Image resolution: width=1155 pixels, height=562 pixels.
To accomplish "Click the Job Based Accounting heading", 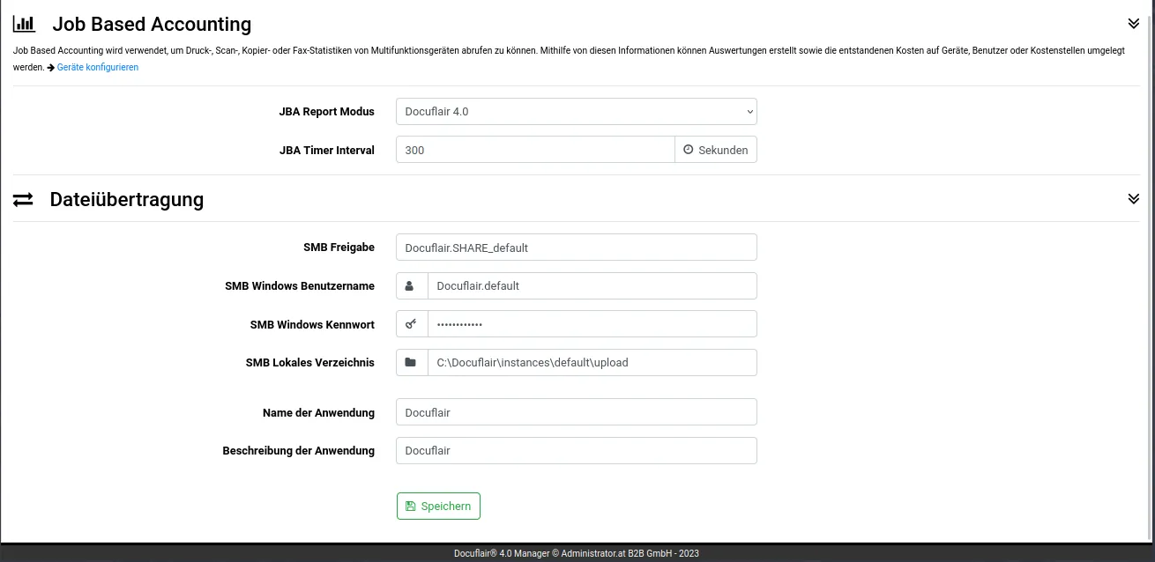I will [152, 25].
